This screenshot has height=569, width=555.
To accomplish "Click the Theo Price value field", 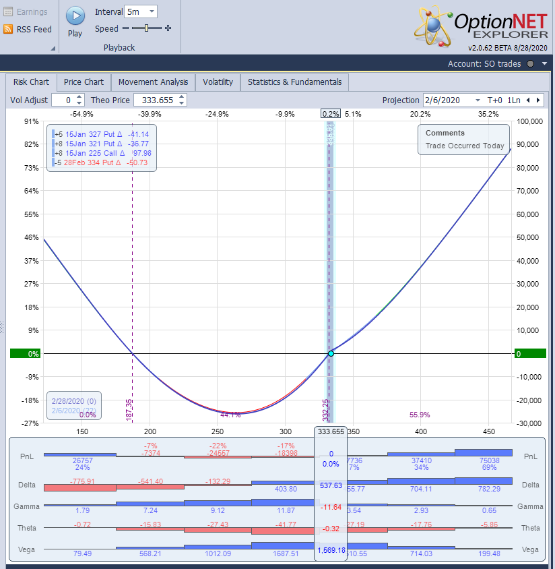I will click(x=156, y=100).
